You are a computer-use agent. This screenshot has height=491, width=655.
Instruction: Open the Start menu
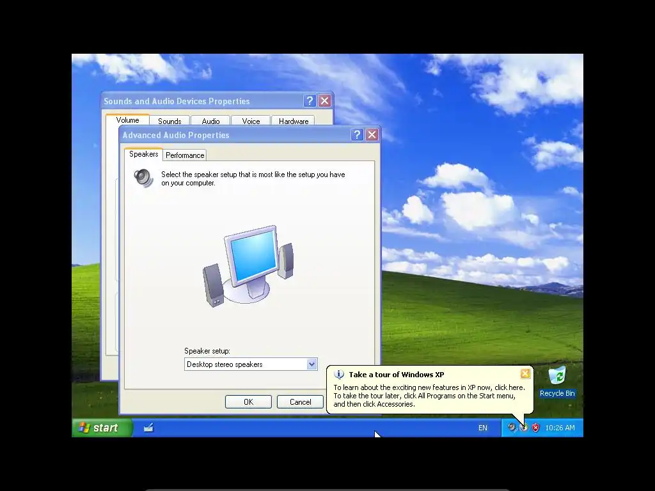pos(102,428)
